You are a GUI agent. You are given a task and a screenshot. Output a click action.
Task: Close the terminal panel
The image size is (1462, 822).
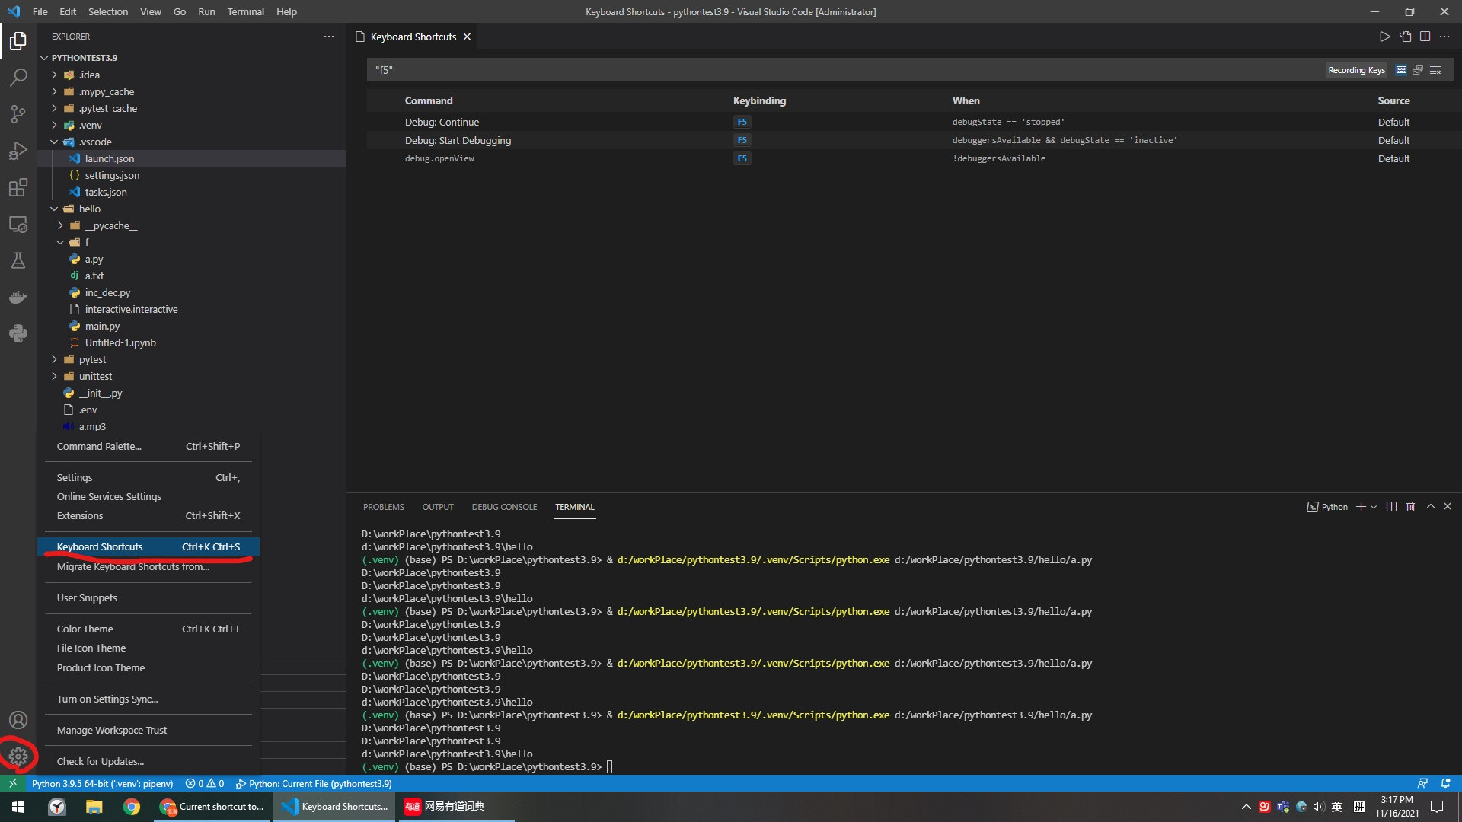[x=1448, y=506]
